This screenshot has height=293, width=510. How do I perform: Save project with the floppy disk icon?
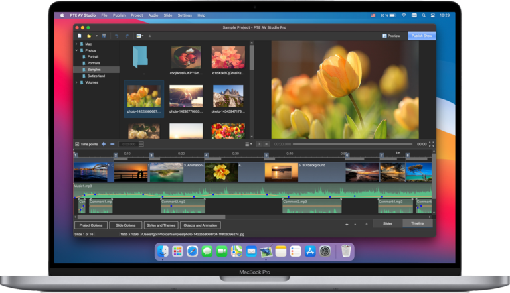104,36
